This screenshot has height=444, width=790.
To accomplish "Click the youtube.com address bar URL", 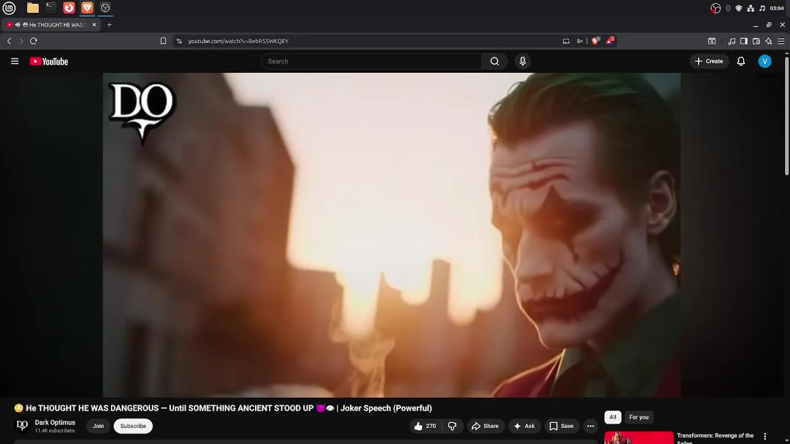I will pyautogui.click(x=238, y=41).
